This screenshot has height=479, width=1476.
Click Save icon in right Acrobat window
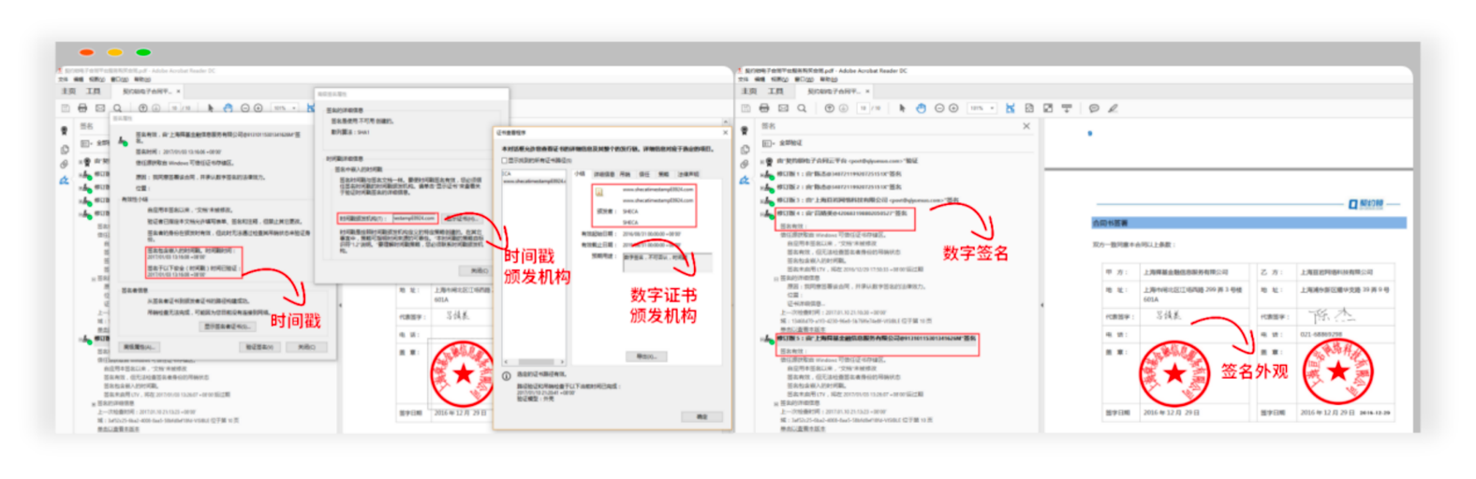point(746,109)
